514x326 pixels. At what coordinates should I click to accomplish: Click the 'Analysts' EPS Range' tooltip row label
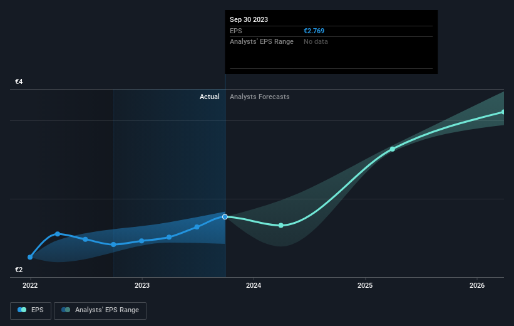click(262, 42)
